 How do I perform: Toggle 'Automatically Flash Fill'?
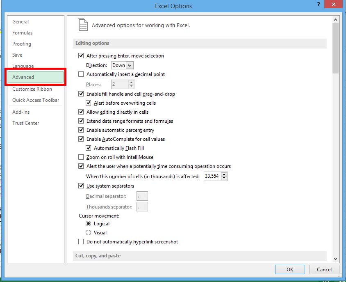pos(89,148)
